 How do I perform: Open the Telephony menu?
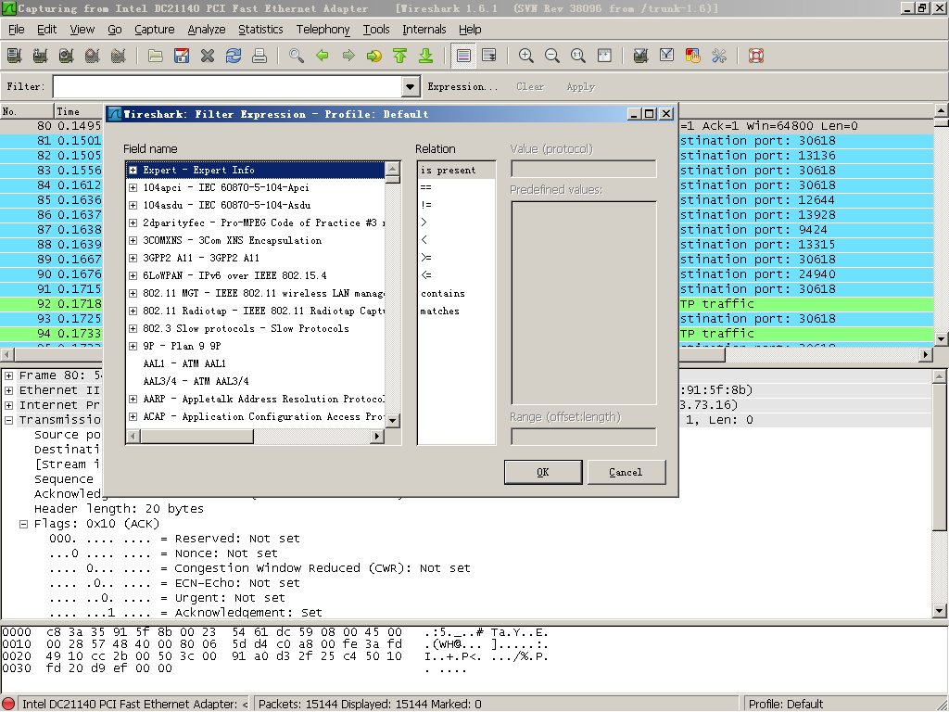click(323, 29)
